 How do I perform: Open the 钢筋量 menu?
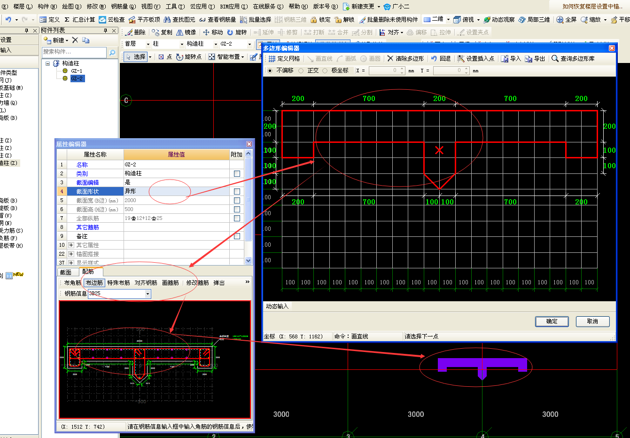click(x=123, y=6)
